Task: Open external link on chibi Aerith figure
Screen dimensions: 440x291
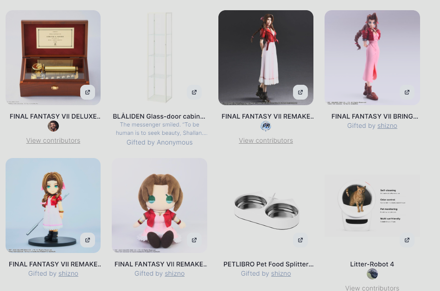Action: coord(88,240)
